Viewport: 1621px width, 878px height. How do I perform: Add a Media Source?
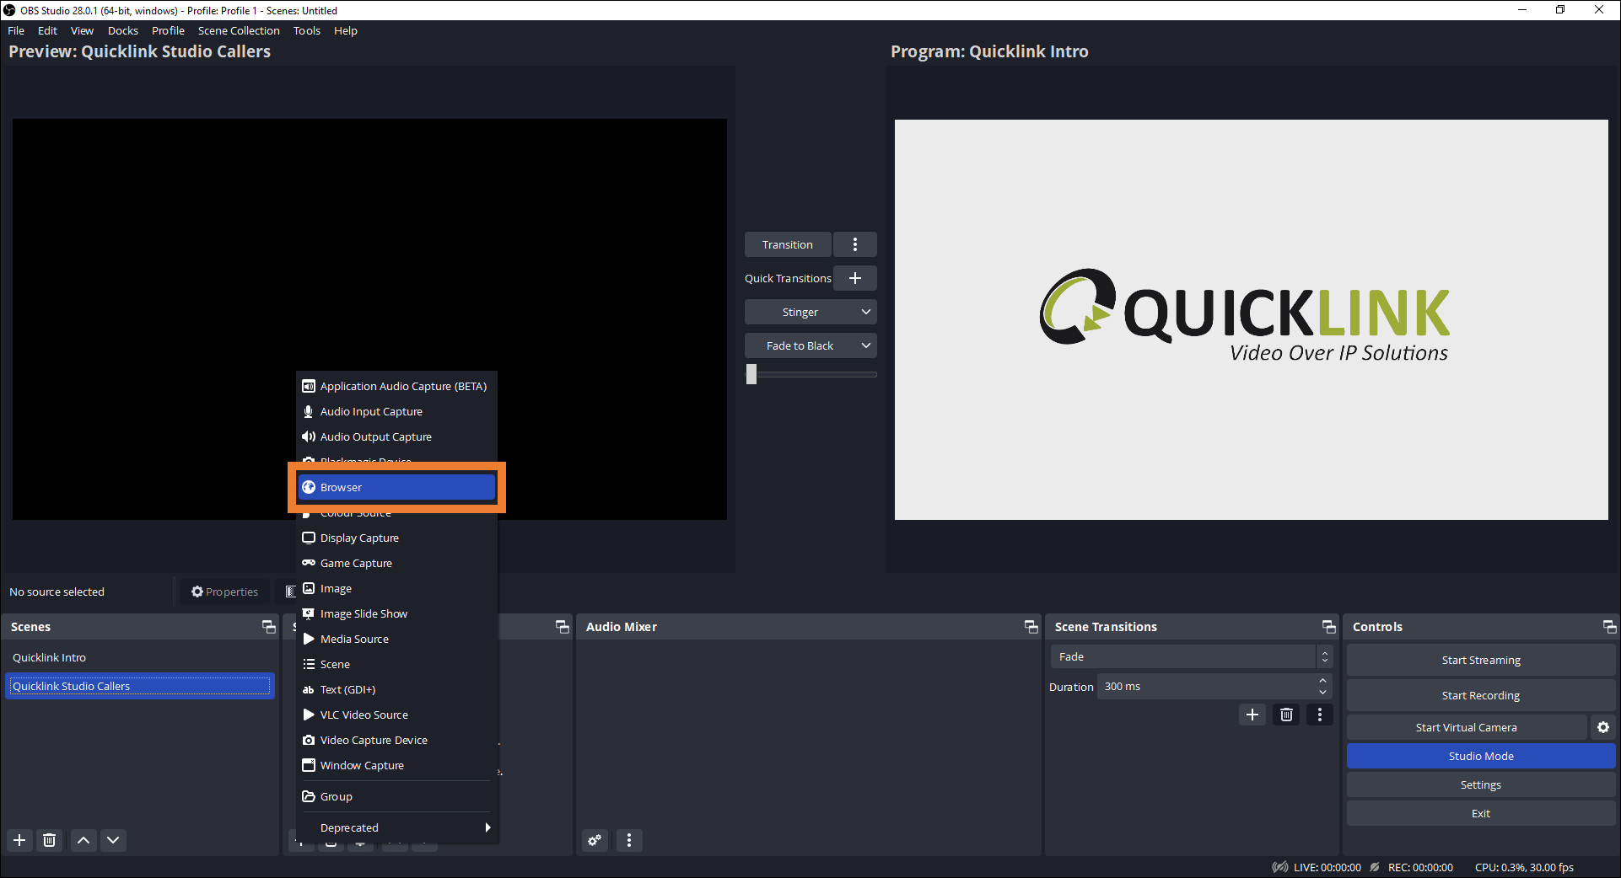click(396, 639)
